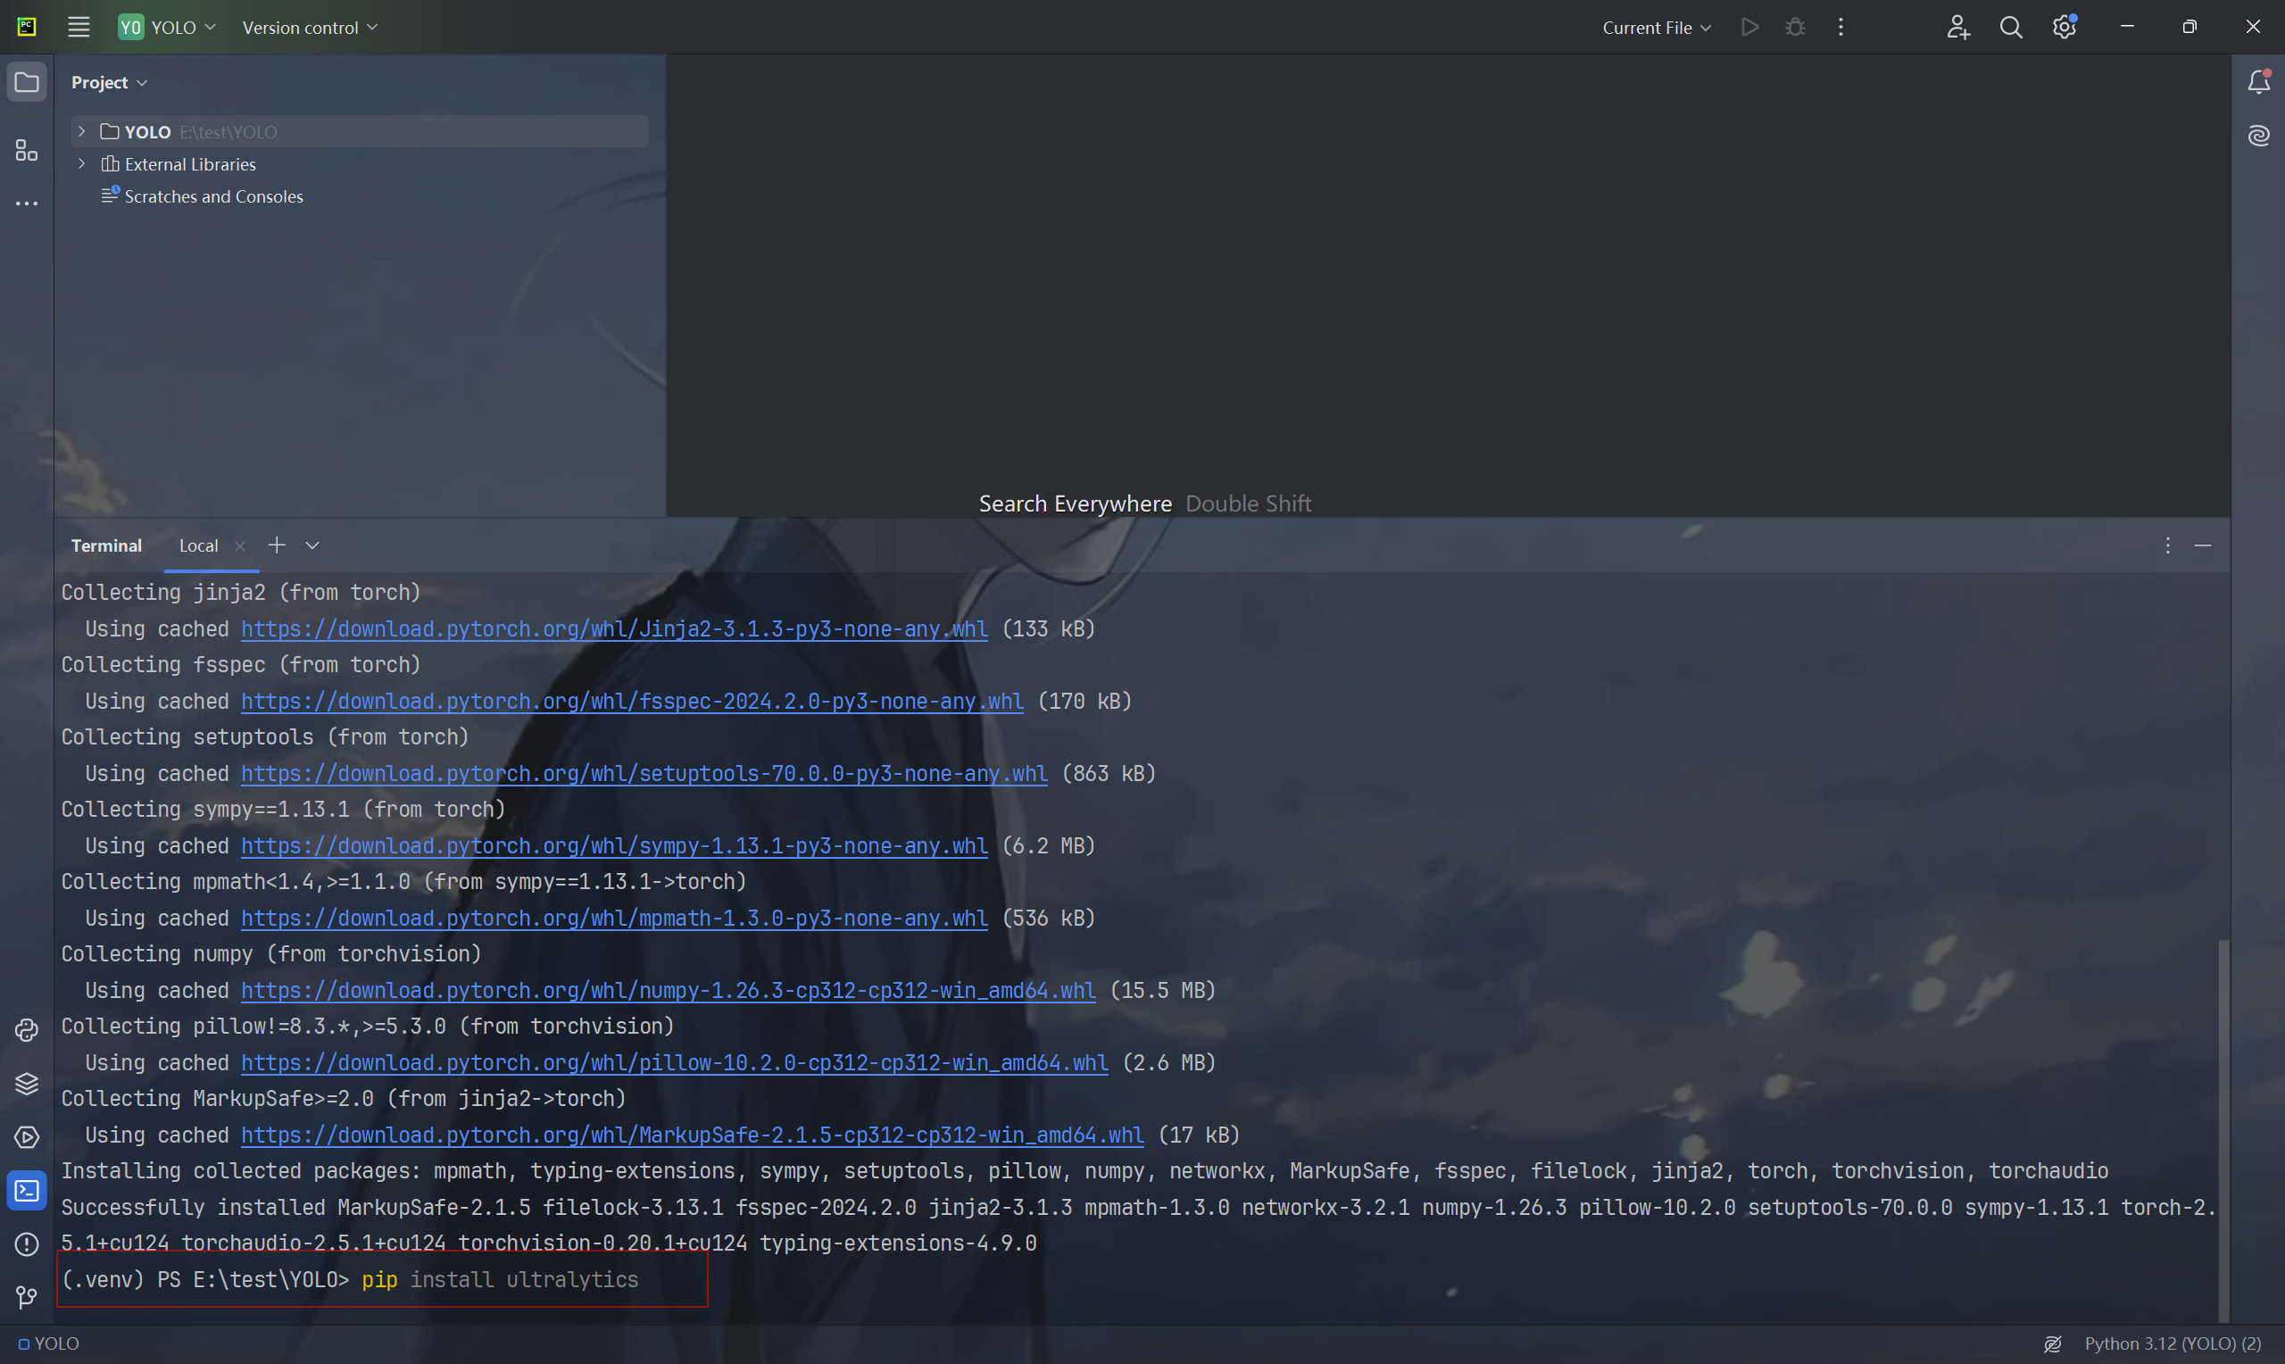Select the Local terminal tab
Viewport: 2285px width, 1364px height.
198,546
